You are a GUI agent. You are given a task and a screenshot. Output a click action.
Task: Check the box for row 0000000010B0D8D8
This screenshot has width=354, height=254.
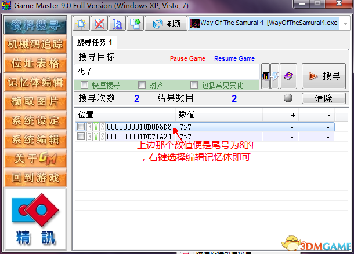point(81,127)
